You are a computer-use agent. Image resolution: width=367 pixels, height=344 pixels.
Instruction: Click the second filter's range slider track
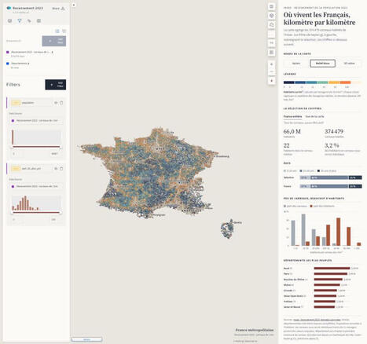point(36,212)
